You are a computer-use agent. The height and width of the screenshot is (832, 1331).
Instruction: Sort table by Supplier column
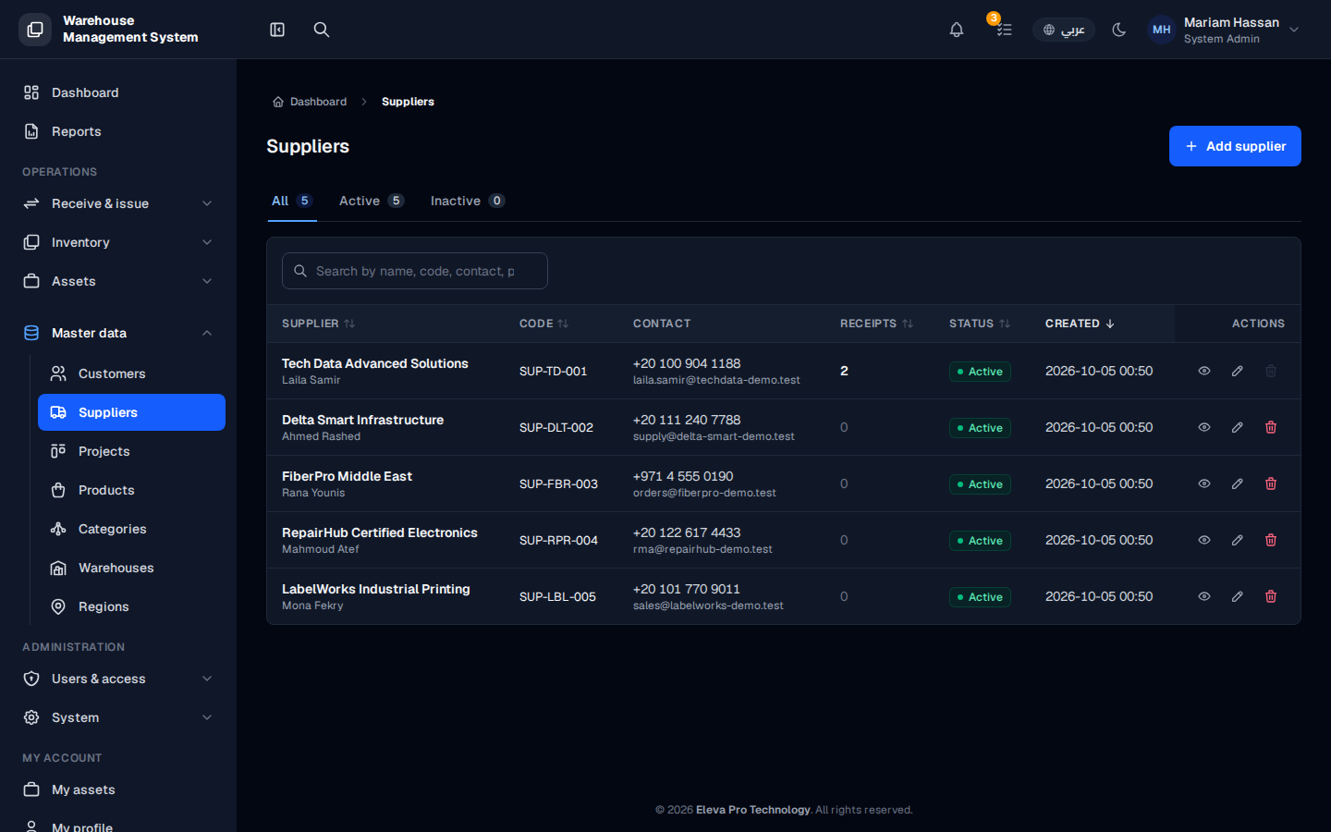[319, 324]
